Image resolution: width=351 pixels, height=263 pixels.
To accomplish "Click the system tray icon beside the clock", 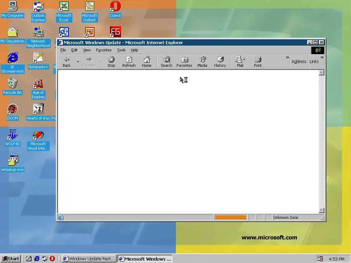I will pos(320,259).
